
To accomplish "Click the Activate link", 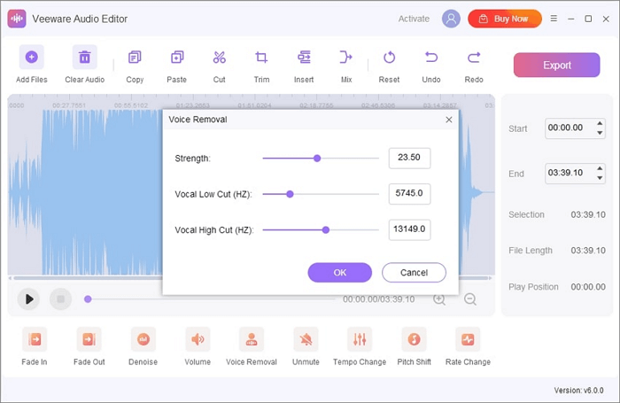I will point(414,19).
